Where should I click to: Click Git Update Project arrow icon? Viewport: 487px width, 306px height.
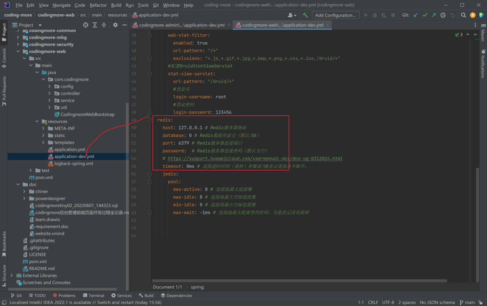point(416,15)
